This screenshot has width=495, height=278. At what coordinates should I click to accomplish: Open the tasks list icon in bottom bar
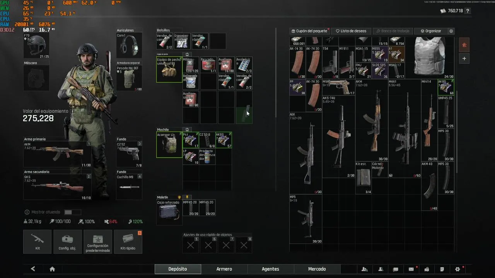point(442,269)
